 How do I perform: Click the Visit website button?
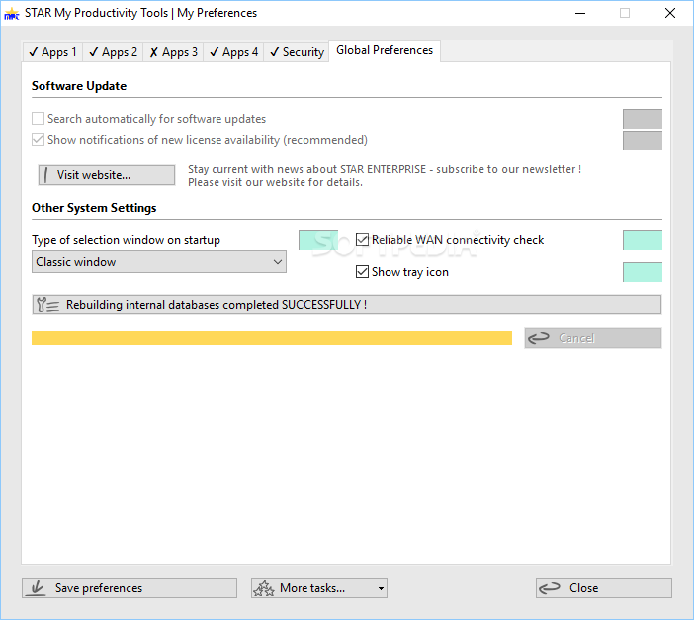(x=107, y=175)
